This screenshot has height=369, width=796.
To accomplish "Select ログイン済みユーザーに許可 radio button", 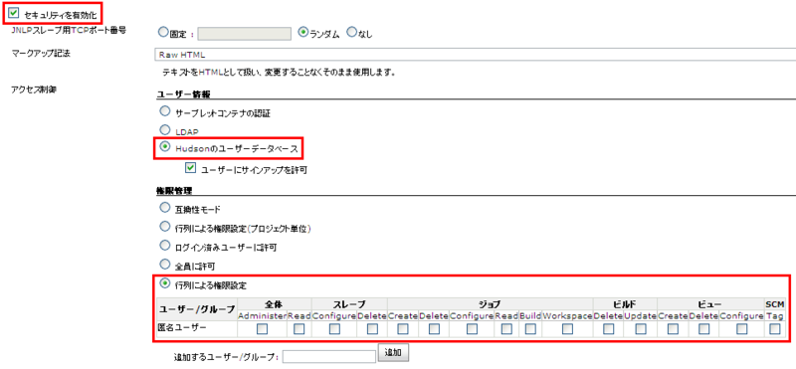I will coord(164,245).
